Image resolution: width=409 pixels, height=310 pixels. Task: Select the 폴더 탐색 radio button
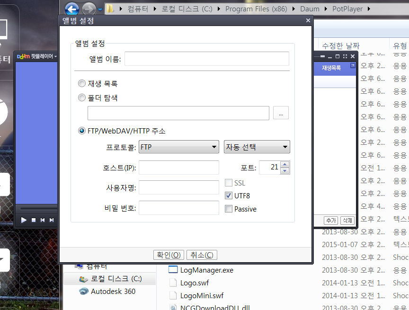pyautogui.click(x=81, y=97)
